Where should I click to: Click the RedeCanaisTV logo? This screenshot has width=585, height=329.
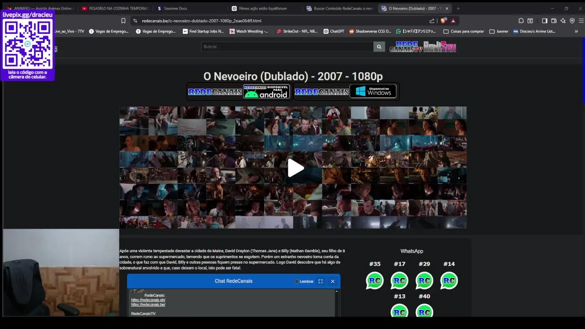point(406,47)
